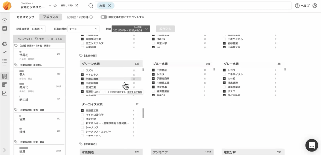Click グリーン水素 list scrollbar
The height and width of the screenshot is (159, 321).
143,70
